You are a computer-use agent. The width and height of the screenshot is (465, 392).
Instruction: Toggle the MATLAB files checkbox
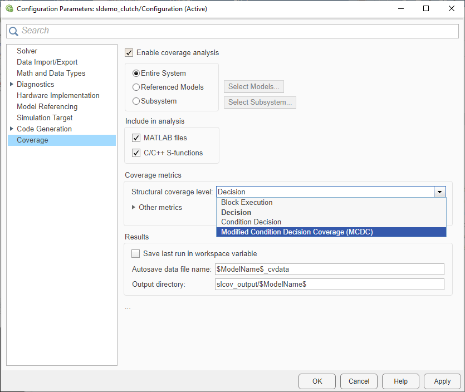point(136,138)
